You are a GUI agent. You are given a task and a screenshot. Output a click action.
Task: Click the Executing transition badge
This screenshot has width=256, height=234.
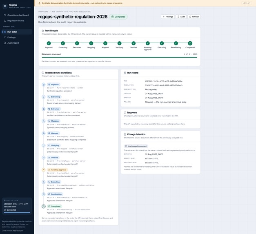pos(54,182)
